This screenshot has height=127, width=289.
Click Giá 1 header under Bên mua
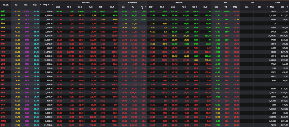pos(101,7)
